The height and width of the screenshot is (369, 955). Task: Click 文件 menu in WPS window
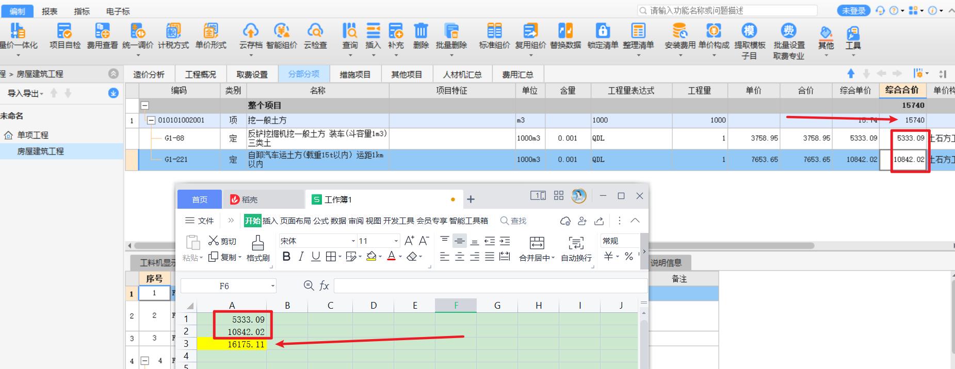pos(199,221)
